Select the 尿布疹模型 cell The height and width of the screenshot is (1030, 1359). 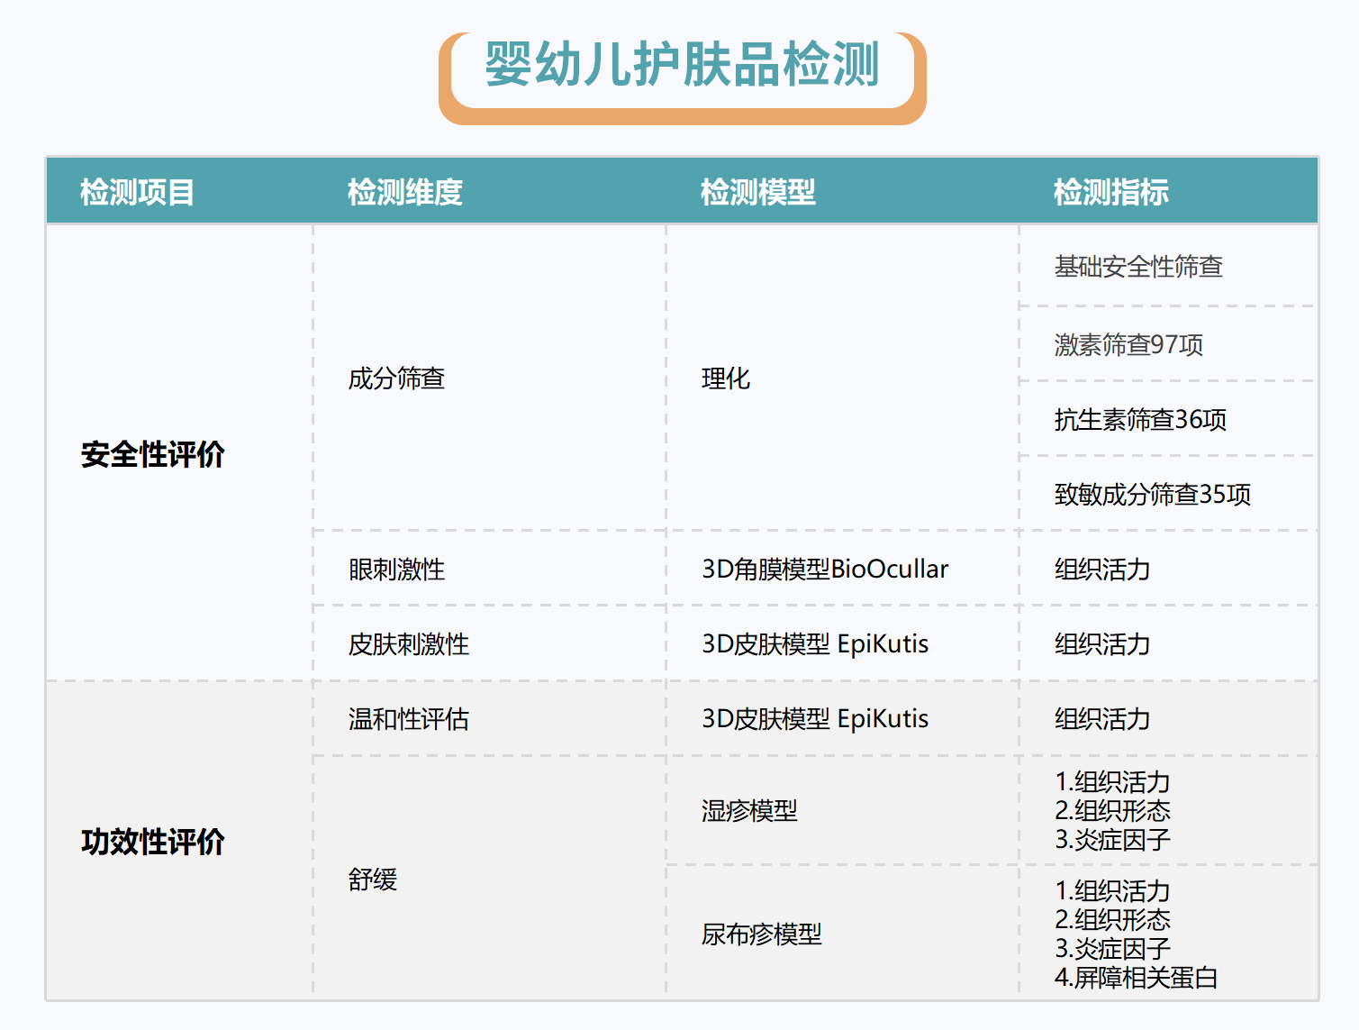tap(761, 934)
